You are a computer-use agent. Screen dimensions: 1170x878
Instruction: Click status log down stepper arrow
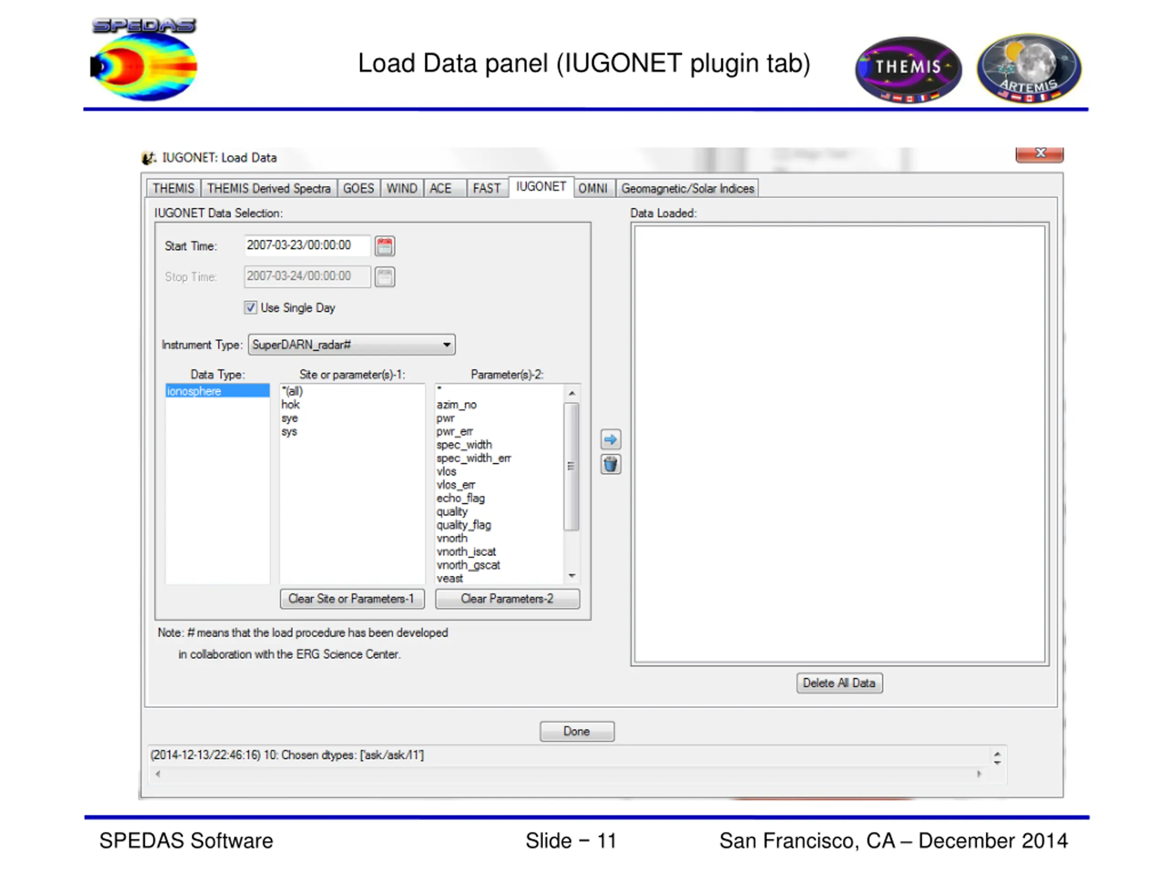997,763
